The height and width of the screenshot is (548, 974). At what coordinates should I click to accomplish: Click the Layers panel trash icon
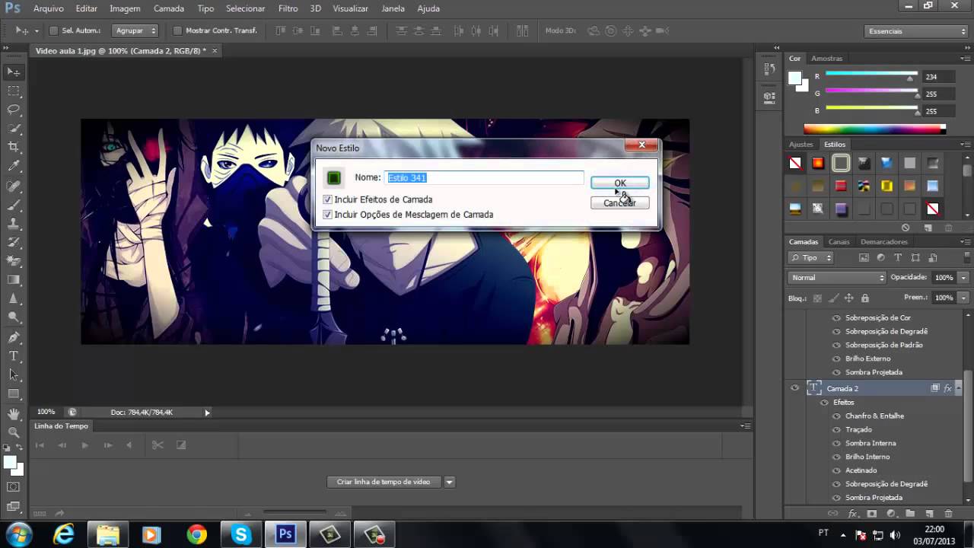[947, 515]
